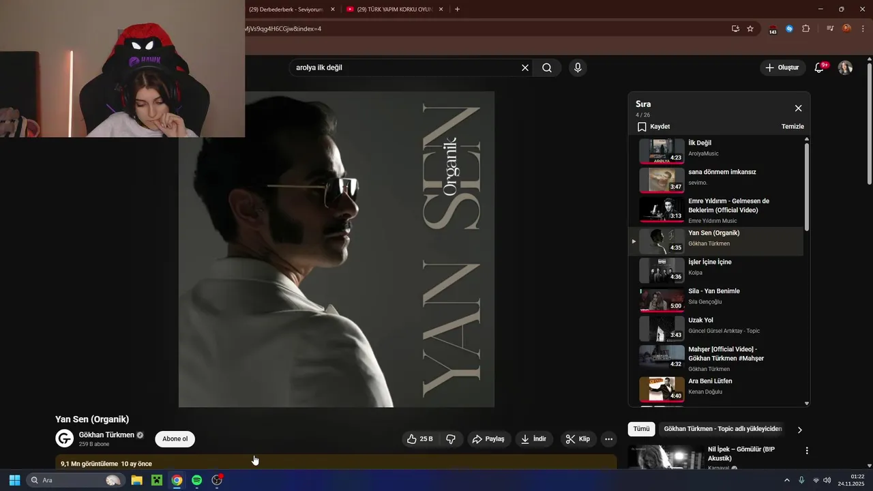Click the install/cast icon in address bar
Viewport: 873px width, 491px height.
click(735, 29)
